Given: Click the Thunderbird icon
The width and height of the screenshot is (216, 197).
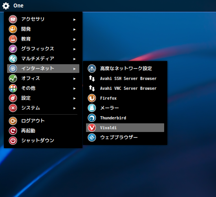Looking at the screenshot, I should (92, 118).
